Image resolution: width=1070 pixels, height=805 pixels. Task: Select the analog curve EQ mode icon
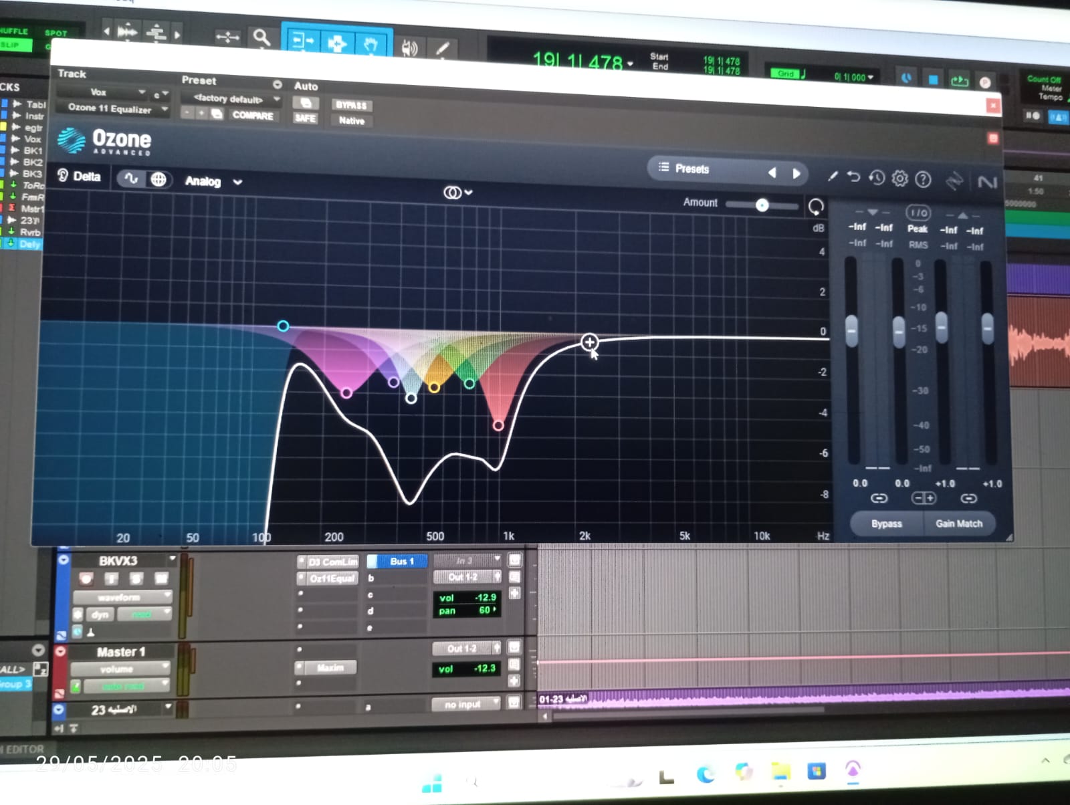tap(131, 179)
